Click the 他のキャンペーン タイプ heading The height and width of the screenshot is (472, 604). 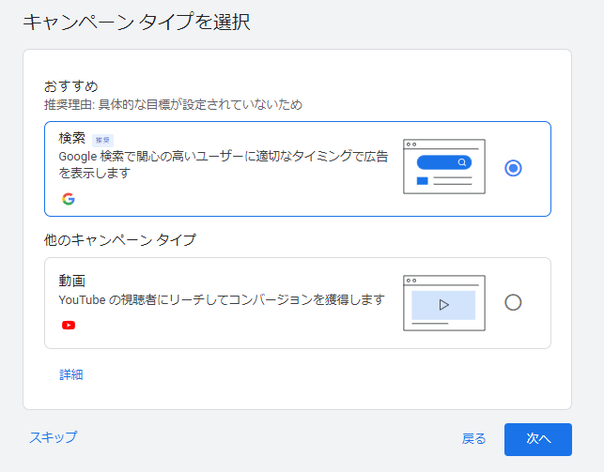pos(120,240)
